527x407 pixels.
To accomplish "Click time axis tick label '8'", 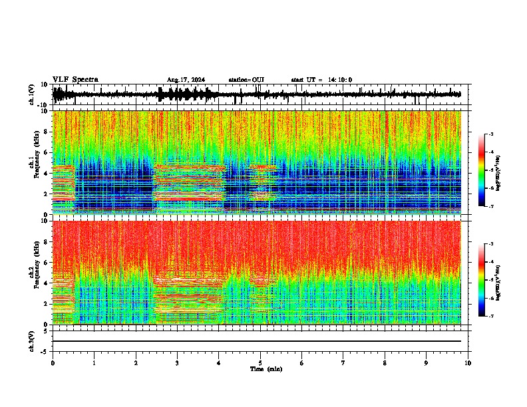I will tap(385, 363).
